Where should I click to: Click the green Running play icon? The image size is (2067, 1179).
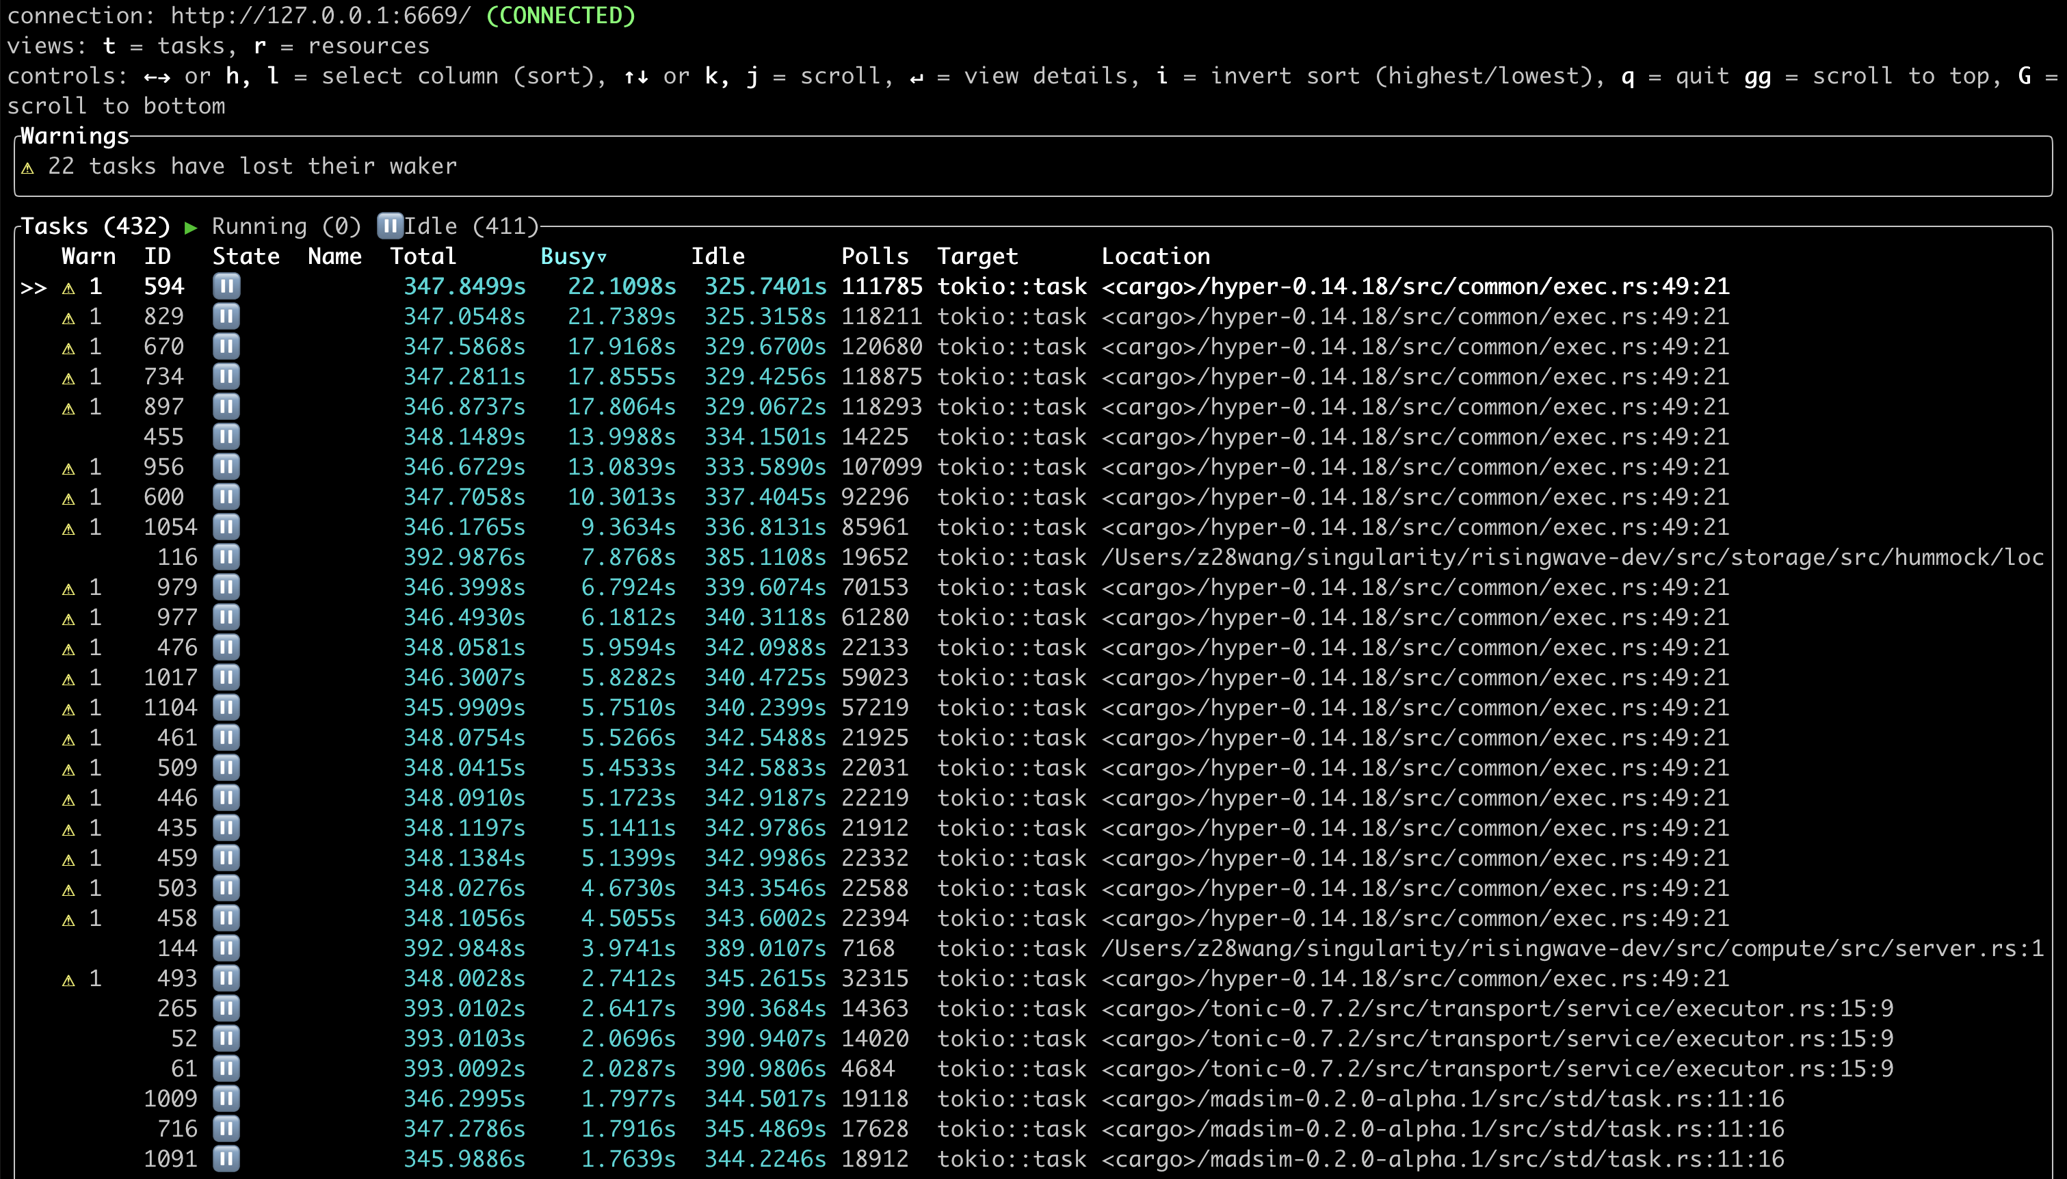191,228
